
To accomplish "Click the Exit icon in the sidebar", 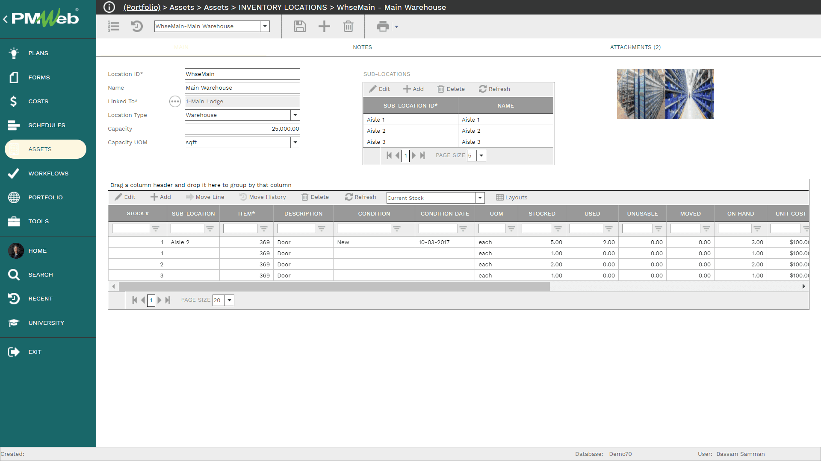I will [14, 352].
